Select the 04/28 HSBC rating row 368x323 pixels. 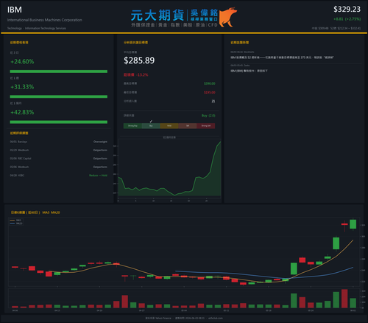pyautogui.click(x=59, y=176)
